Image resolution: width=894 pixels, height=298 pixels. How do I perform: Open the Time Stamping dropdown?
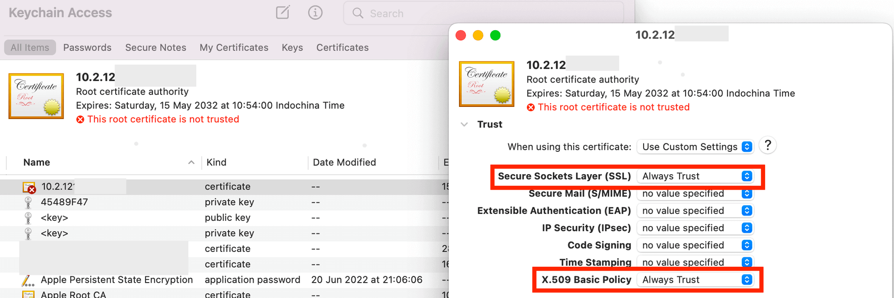click(695, 262)
